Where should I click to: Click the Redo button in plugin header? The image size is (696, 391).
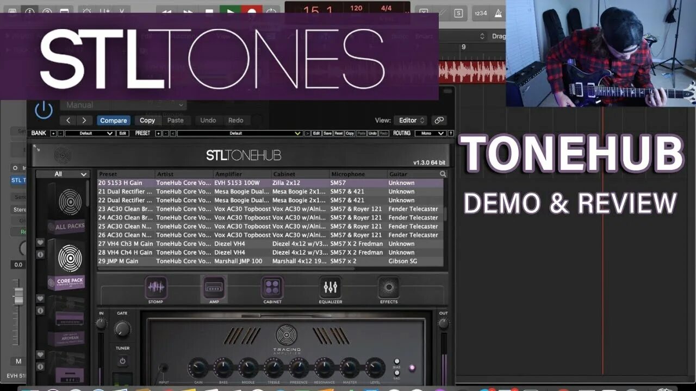coord(236,121)
